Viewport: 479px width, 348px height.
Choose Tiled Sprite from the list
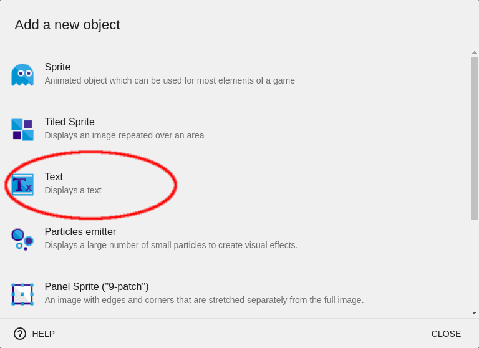coord(70,122)
